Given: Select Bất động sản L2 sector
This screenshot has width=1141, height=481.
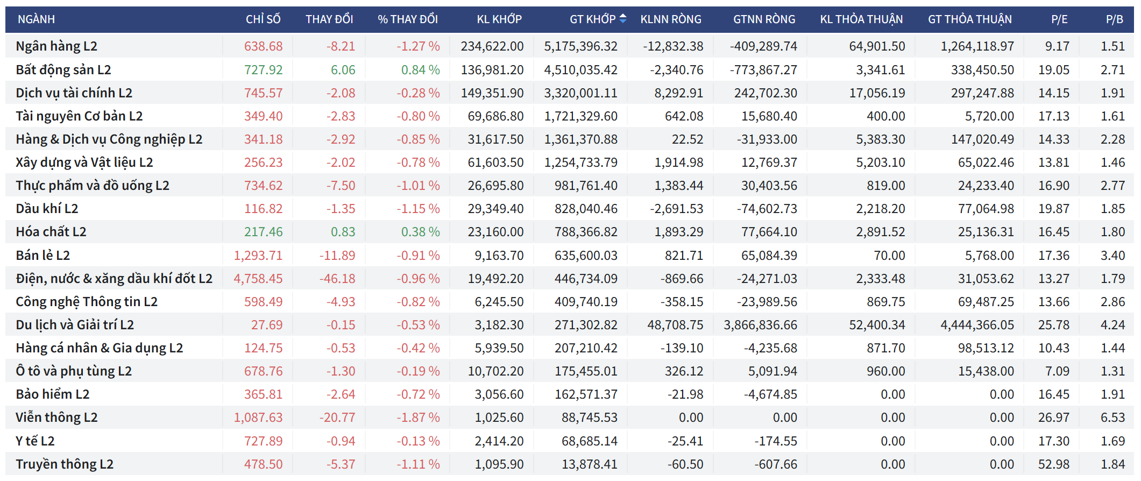Looking at the screenshot, I should (63, 70).
